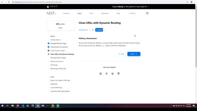Open the Features nav item

[66, 13]
